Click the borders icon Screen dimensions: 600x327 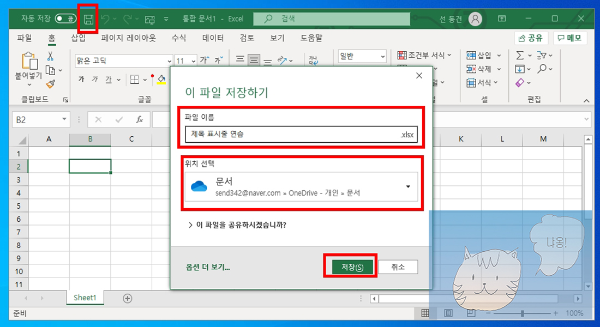tap(135, 79)
